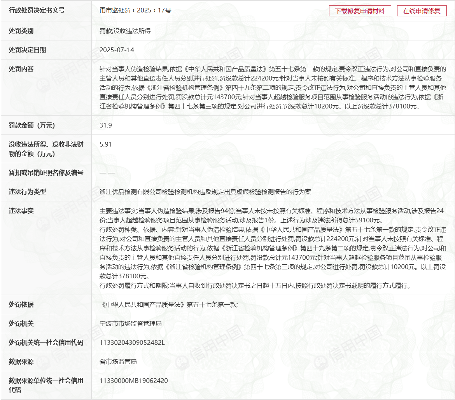Select the 浙江优品检测有限公司 violation type text
The image size is (455, 400).
coord(205,192)
